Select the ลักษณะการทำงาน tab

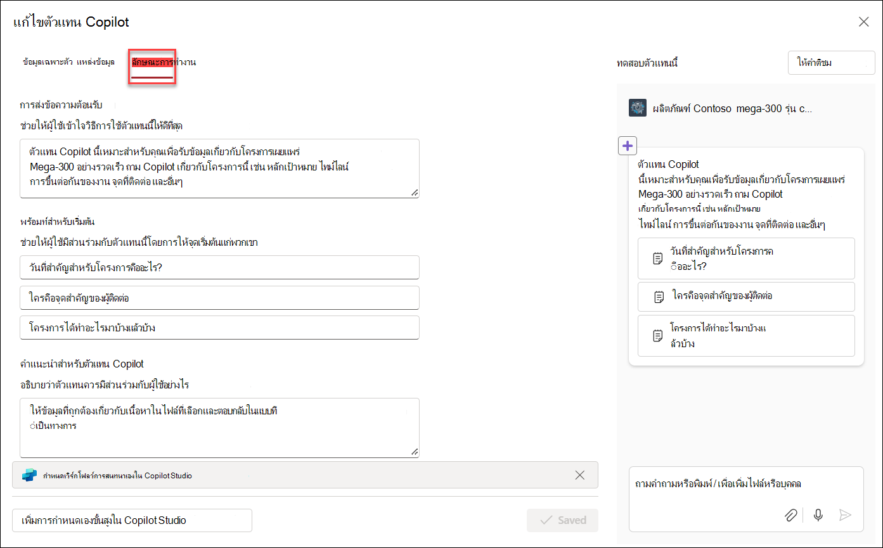click(164, 62)
